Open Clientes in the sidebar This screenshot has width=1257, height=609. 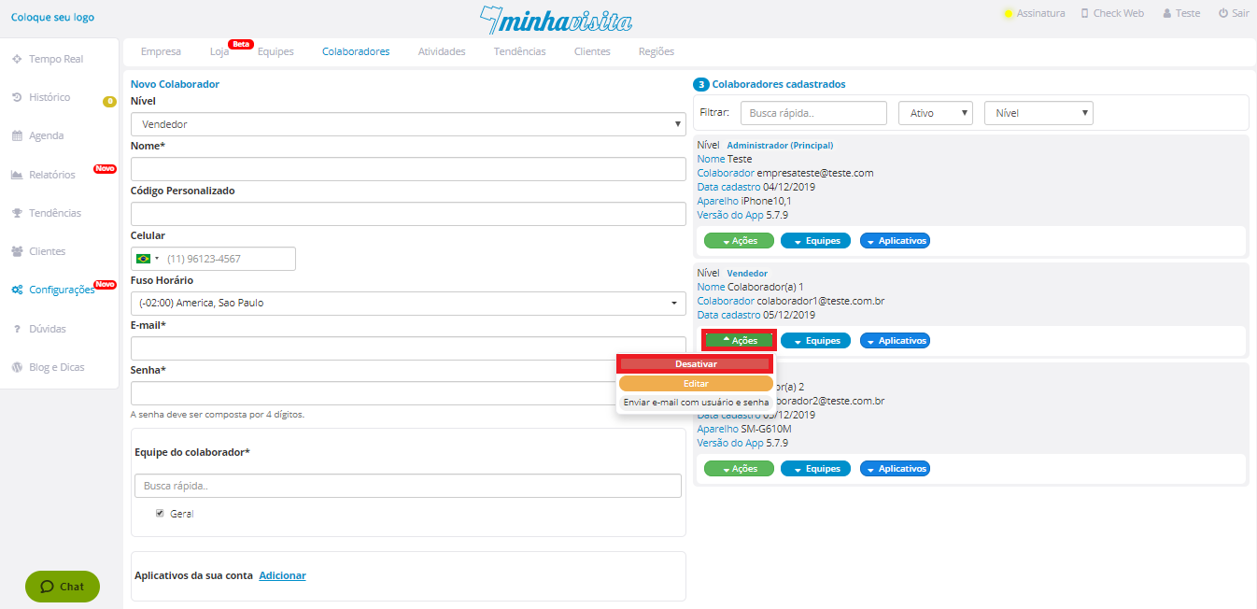click(47, 251)
